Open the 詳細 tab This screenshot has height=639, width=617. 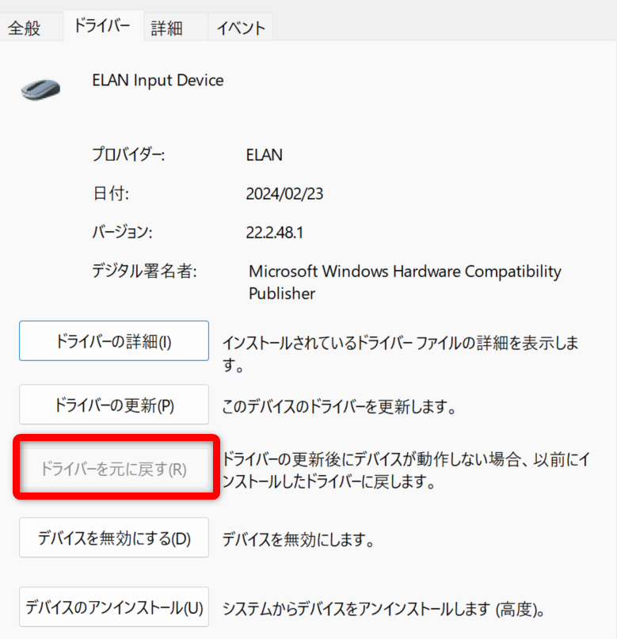[x=167, y=29]
